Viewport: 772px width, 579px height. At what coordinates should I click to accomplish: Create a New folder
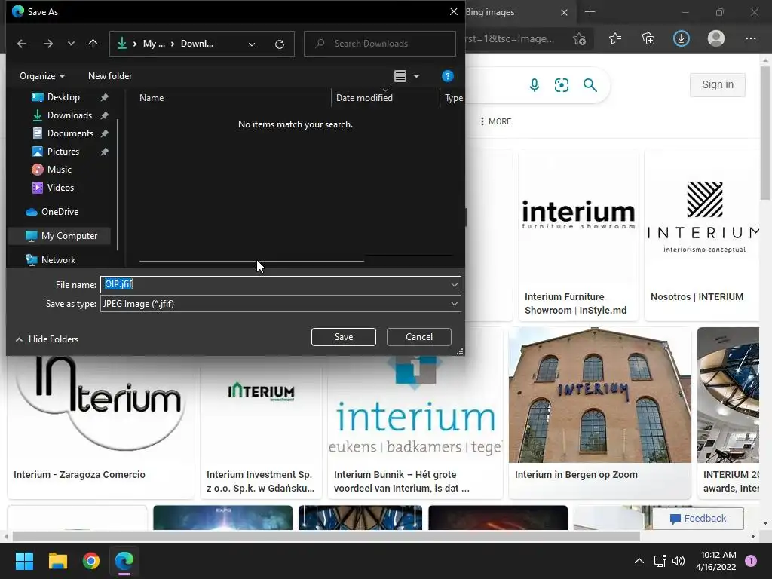(x=110, y=76)
